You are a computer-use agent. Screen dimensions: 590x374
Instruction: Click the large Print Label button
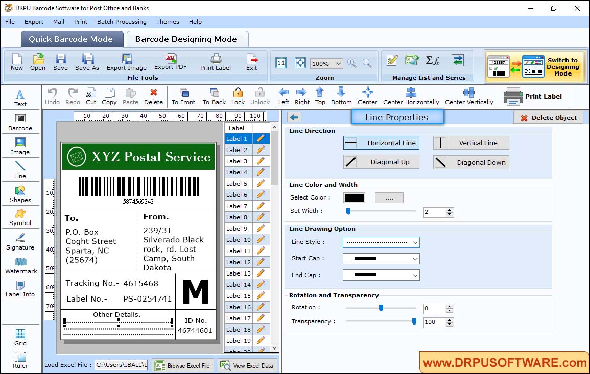click(x=533, y=96)
